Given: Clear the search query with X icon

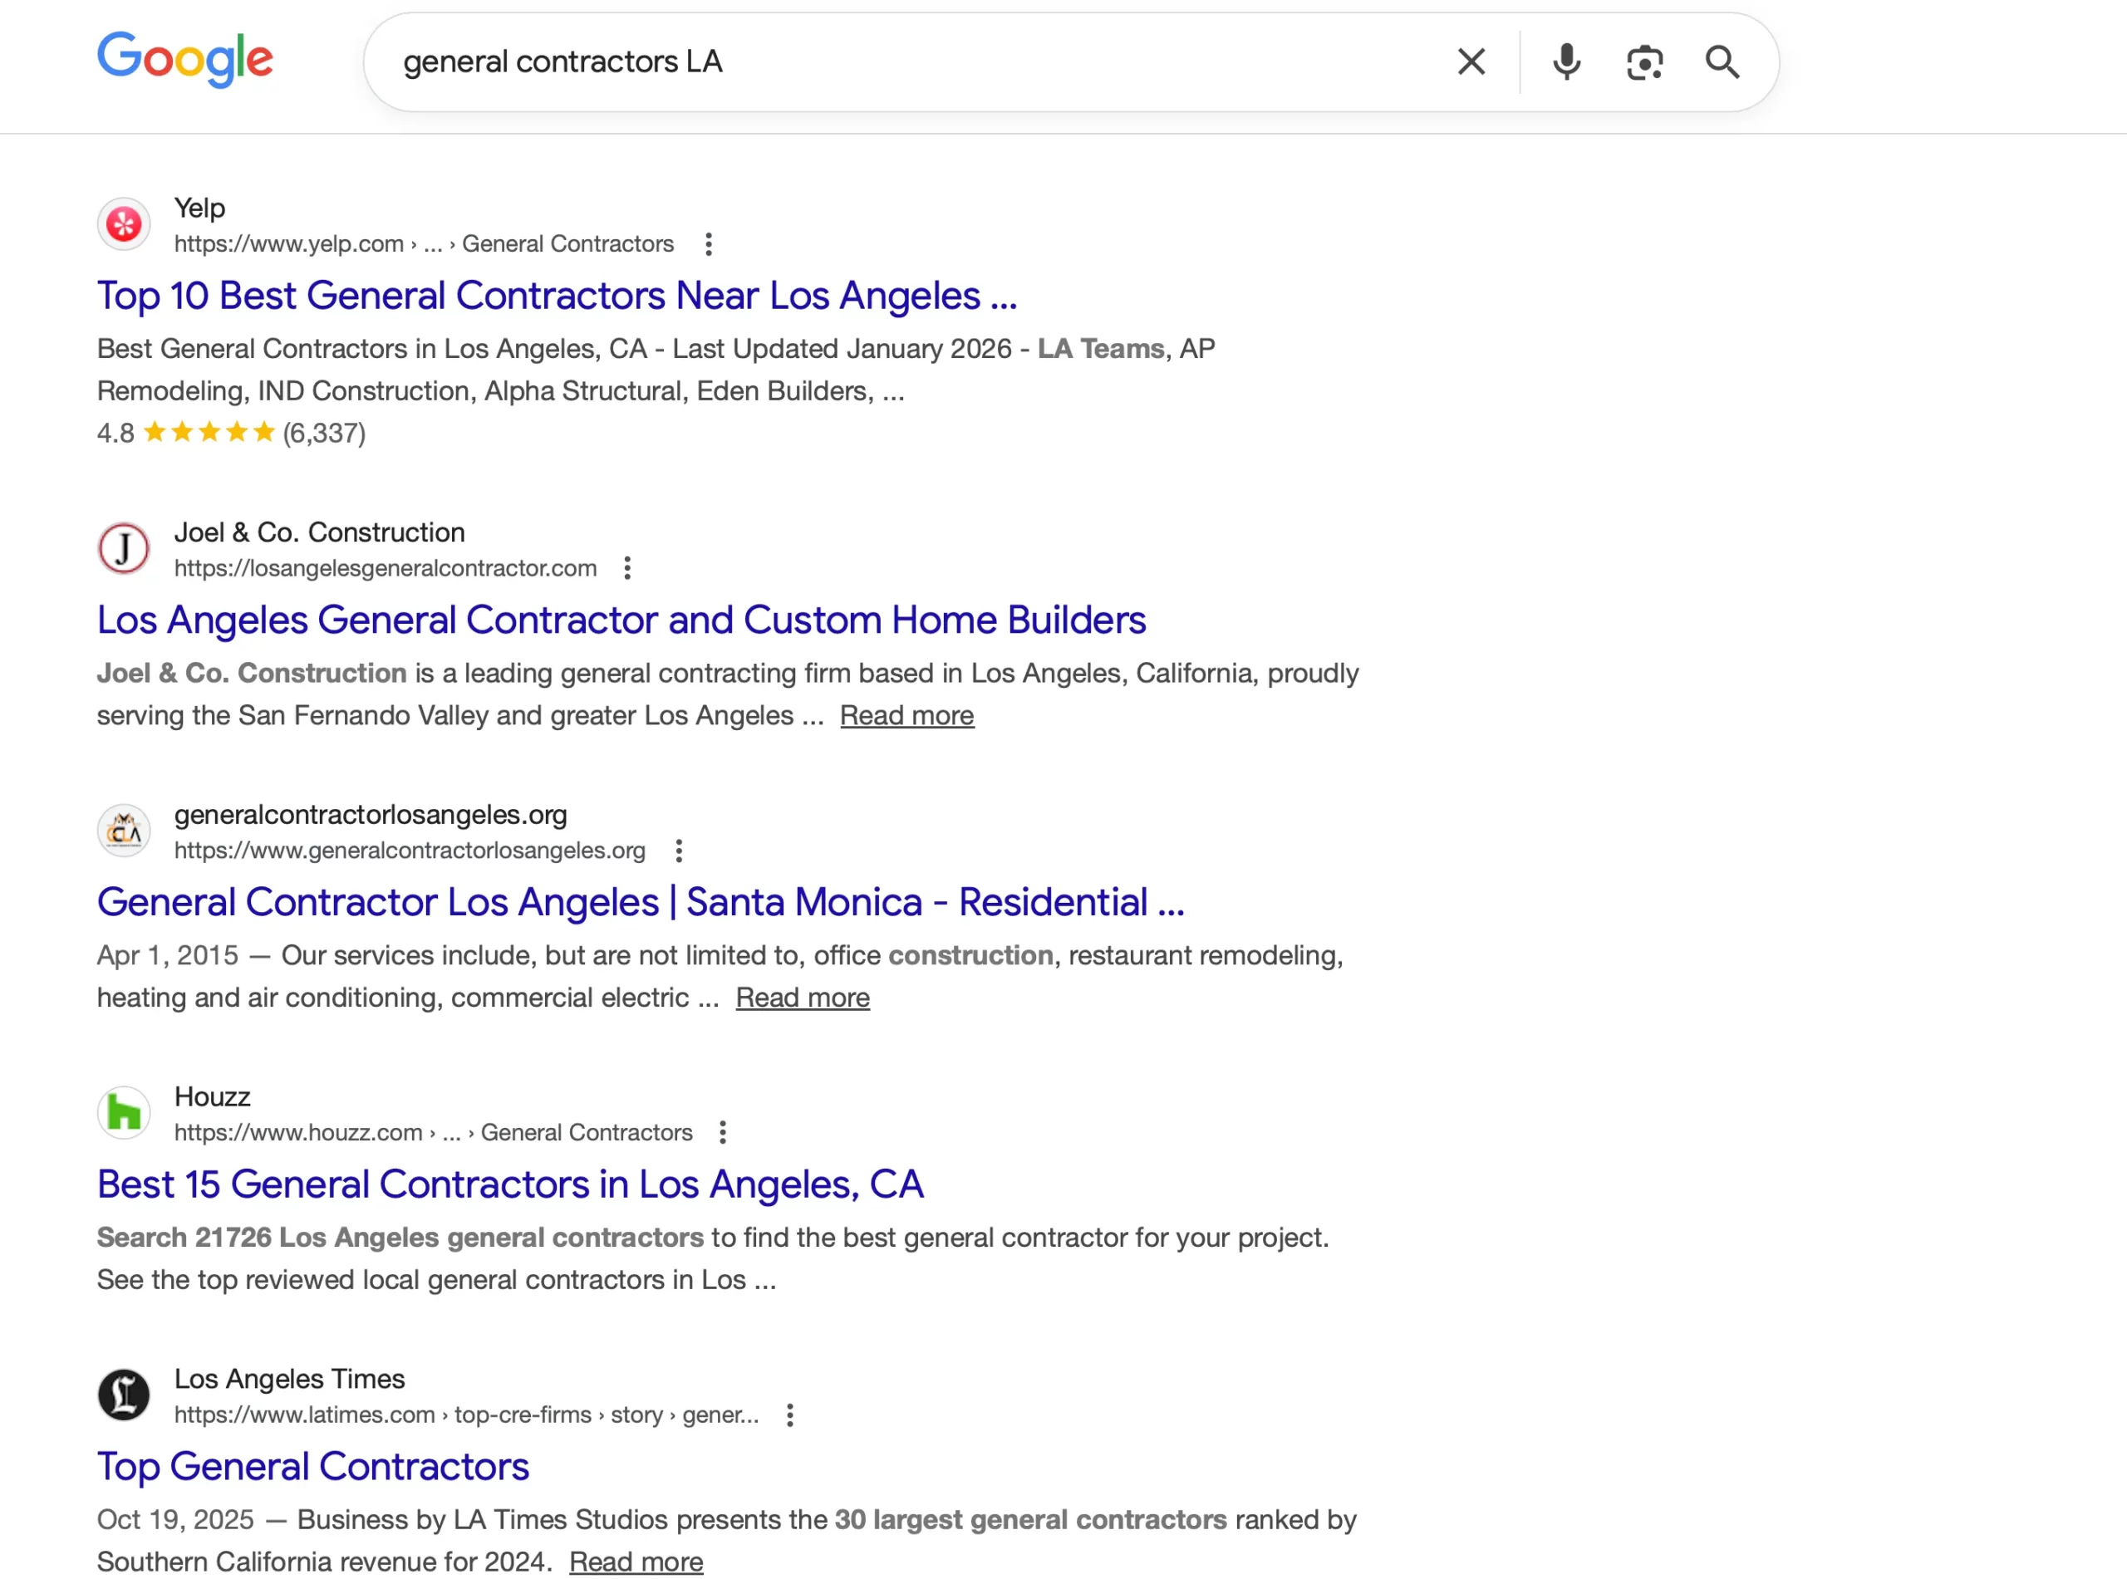Looking at the screenshot, I should point(1471,62).
